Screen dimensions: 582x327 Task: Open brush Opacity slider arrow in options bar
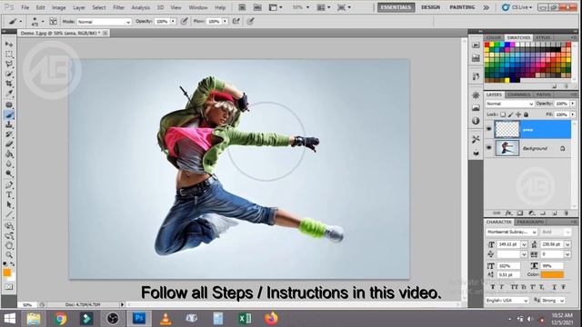click(173, 22)
